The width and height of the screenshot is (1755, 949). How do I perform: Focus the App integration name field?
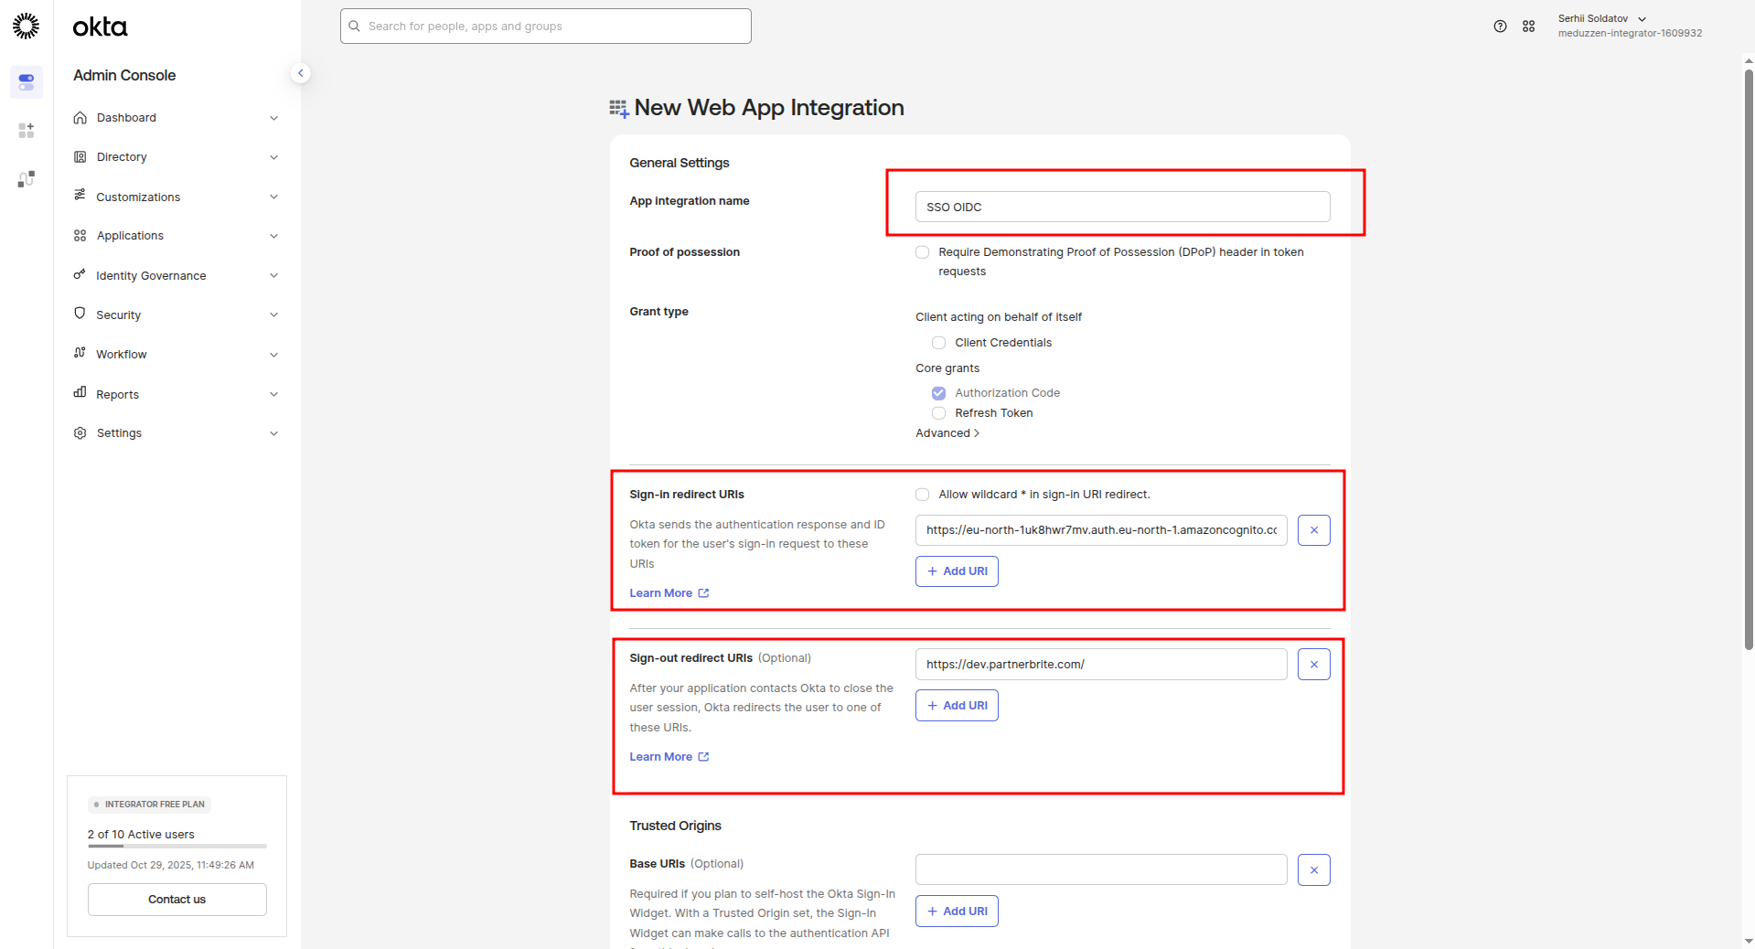(1122, 207)
